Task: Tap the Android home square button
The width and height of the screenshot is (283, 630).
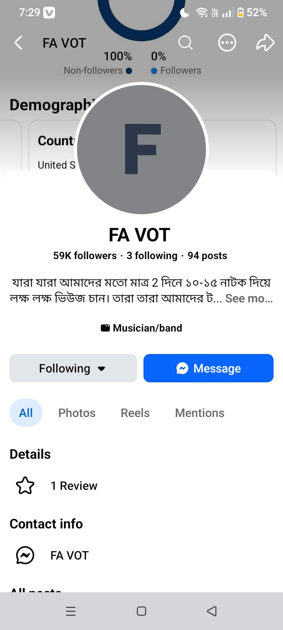Action: pos(141,611)
